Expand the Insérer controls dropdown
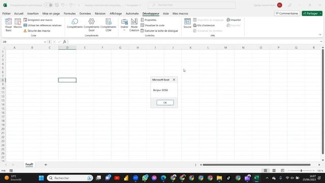The width and height of the screenshot is (325, 183). [124, 30]
